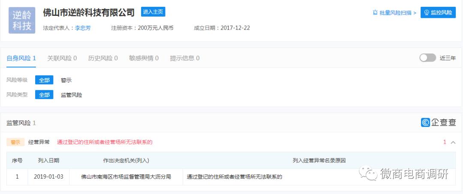Click the 列入日期 column header
Screen dimensions: 463x194
[49, 160]
